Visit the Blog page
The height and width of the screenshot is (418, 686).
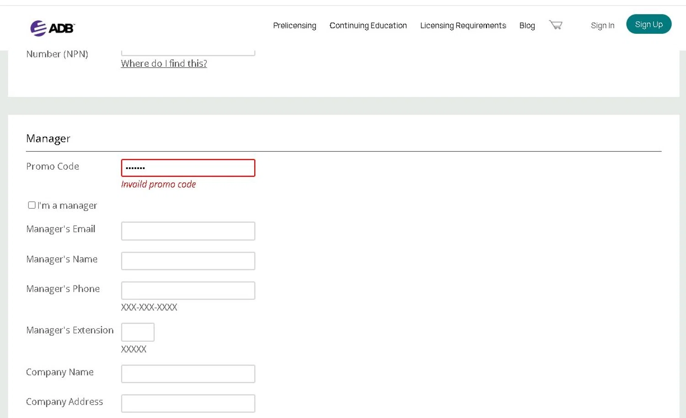527,26
